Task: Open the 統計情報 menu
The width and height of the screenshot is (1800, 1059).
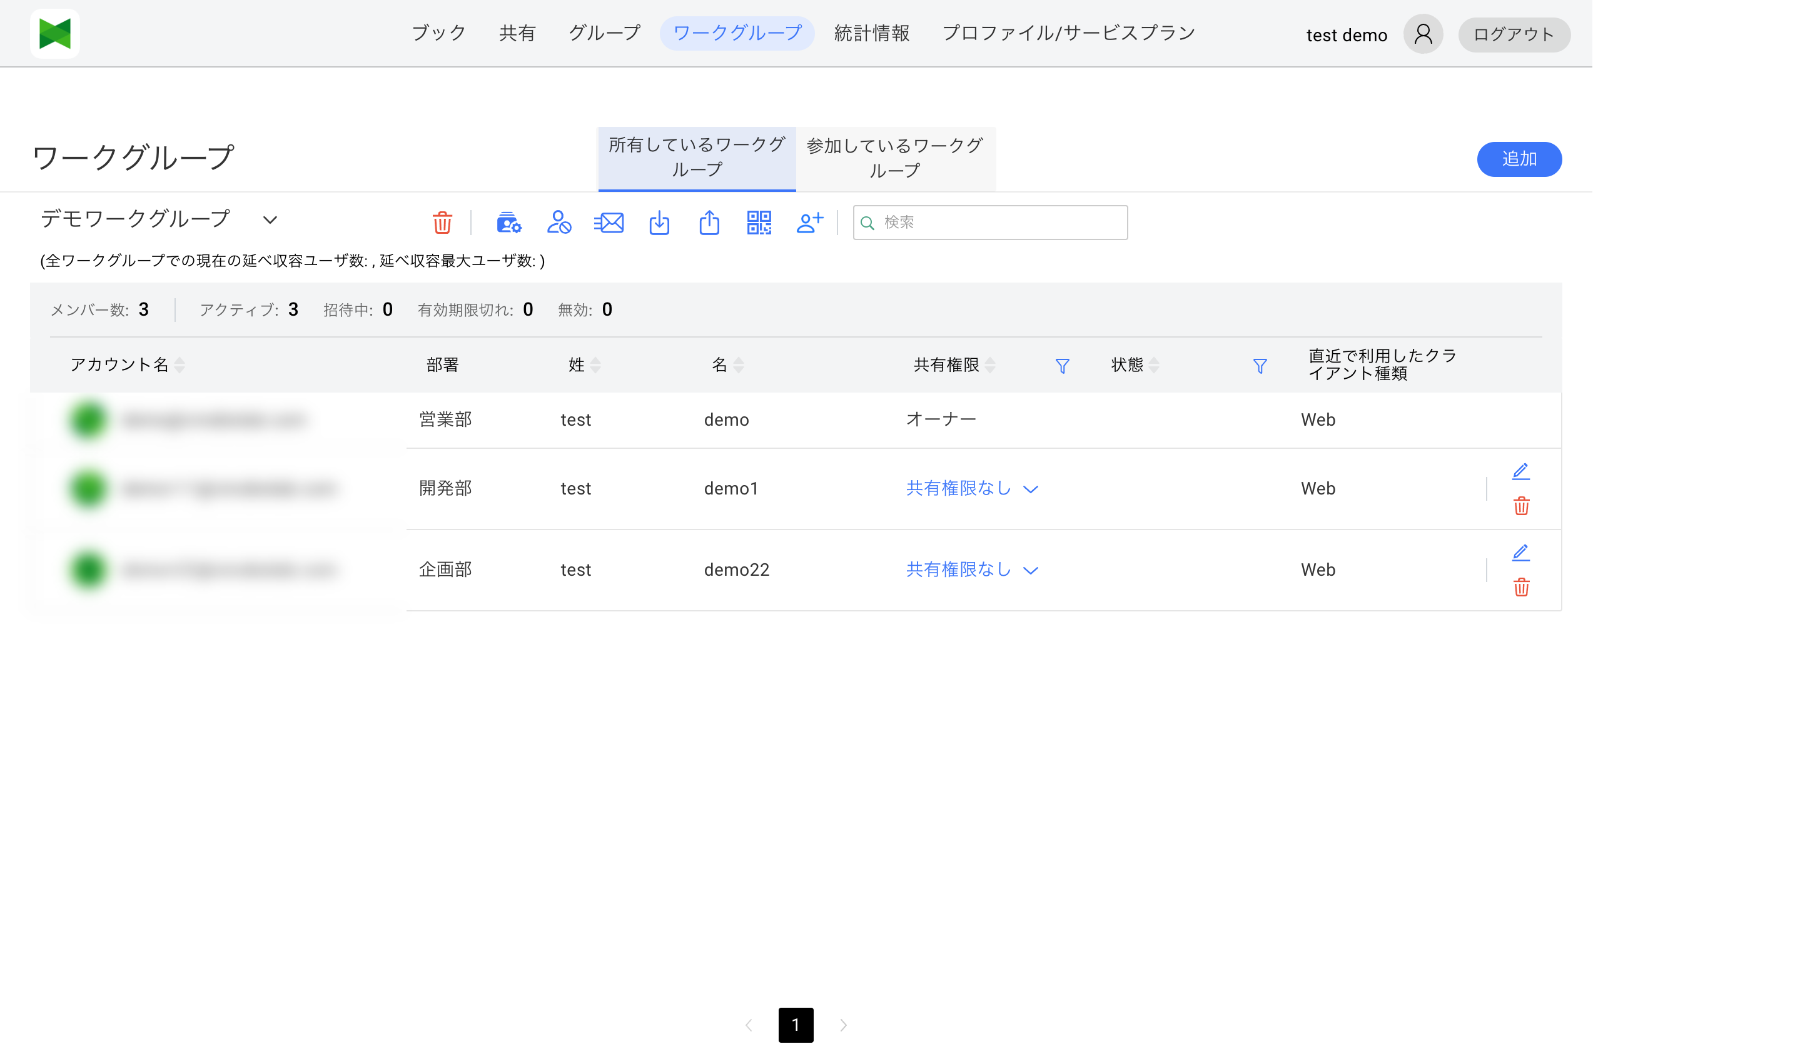Action: point(871,33)
